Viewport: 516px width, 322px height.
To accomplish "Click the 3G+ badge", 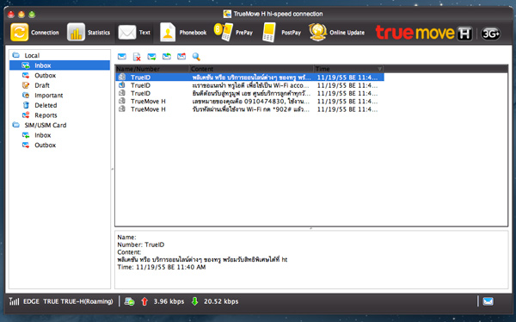I will (491, 34).
